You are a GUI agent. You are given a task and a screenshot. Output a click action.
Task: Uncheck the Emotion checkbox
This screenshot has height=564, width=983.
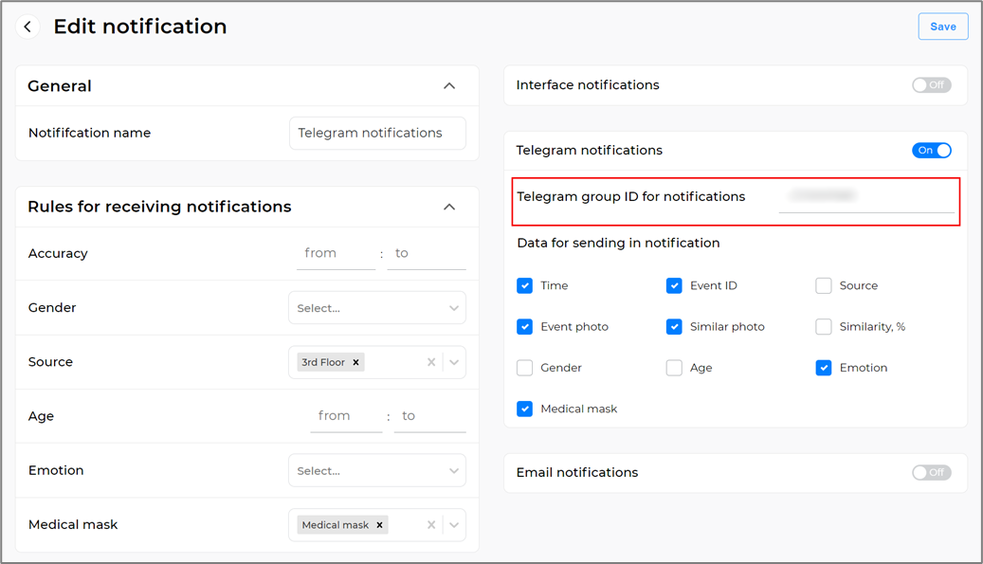(823, 368)
